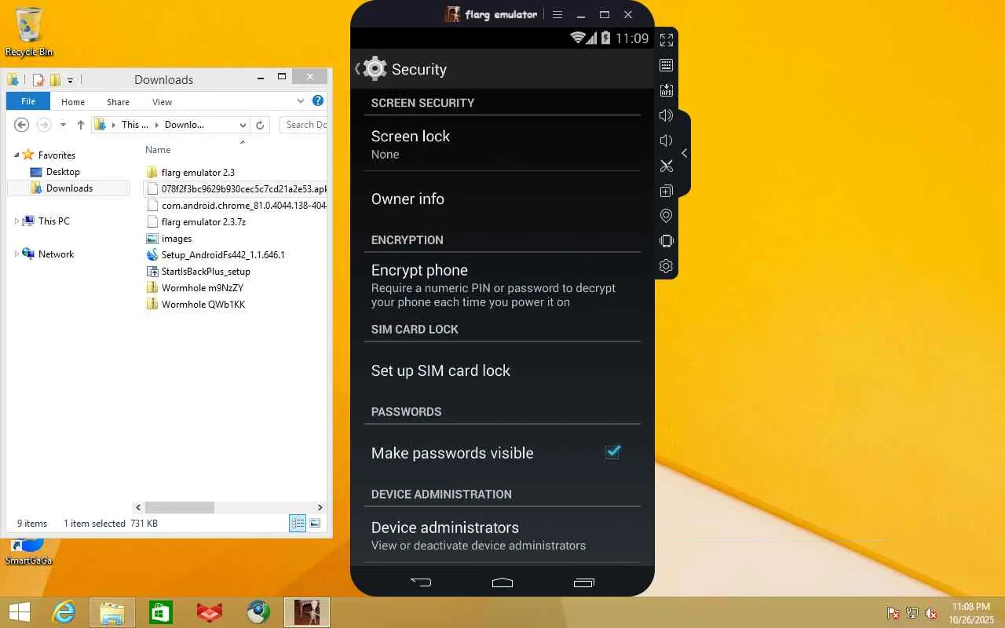Switch to the View ribbon tab
This screenshot has width=1005, height=628.
tap(162, 102)
